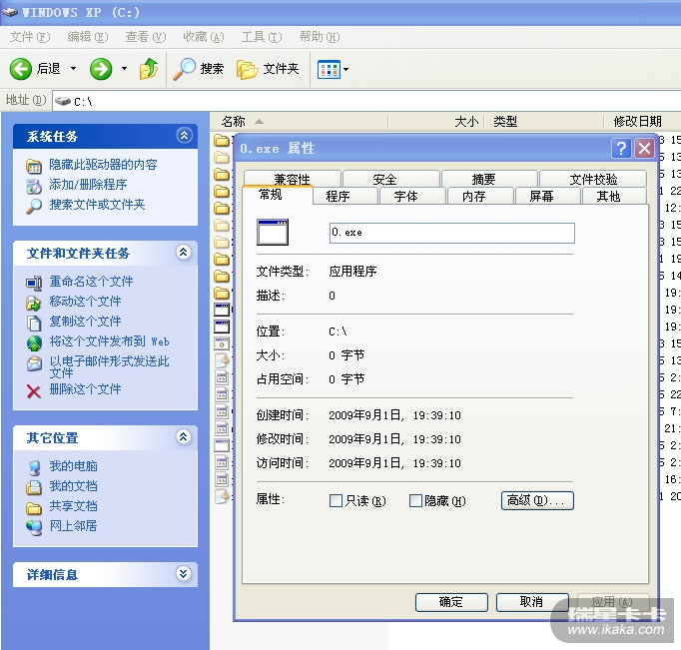Image resolution: width=681 pixels, height=650 pixels.
Task: Click the red X delete file icon
Action: pyautogui.click(x=33, y=391)
